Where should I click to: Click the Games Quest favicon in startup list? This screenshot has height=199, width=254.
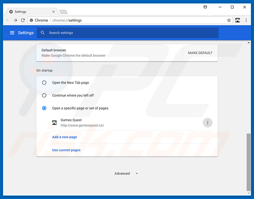click(x=54, y=123)
